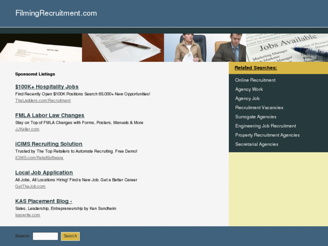Select Agency Job related search

[x=247, y=98]
